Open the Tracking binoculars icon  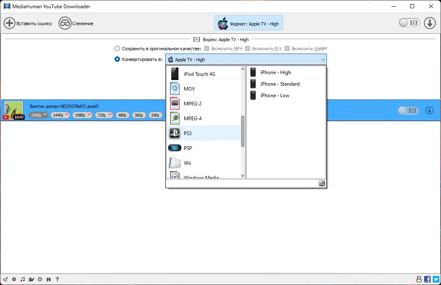tap(65, 23)
